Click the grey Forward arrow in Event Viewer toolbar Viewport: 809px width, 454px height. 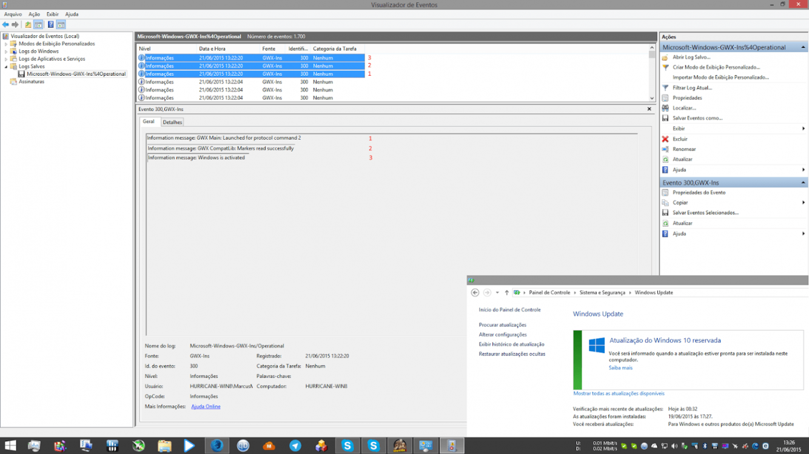click(15, 25)
